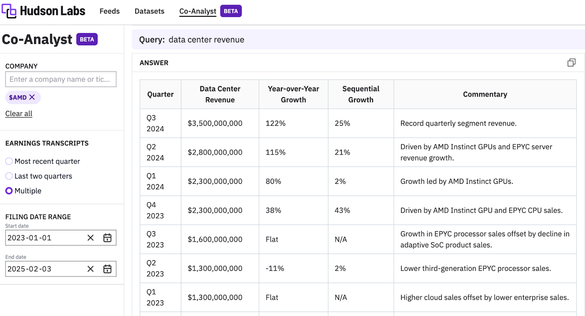
Task: Clear the end date field
Action: point(91,269)
